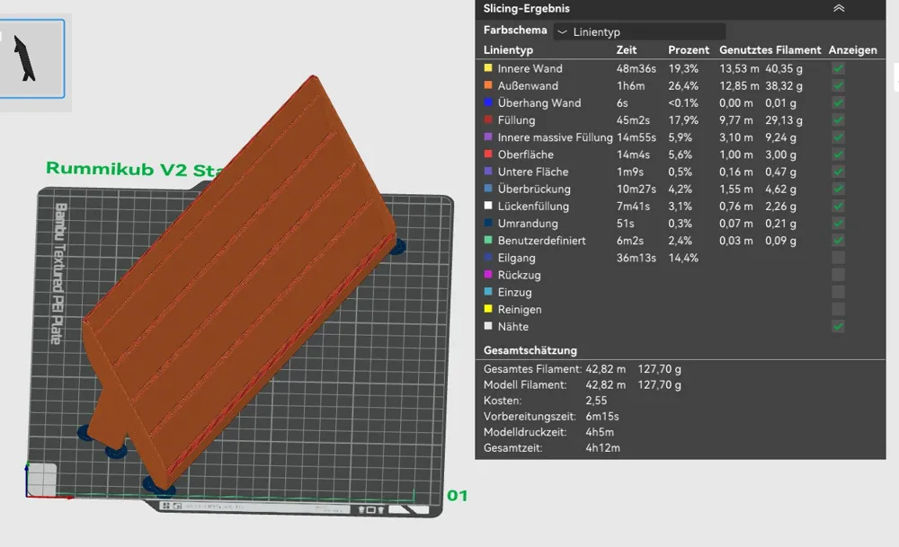
Task: Uncheck the Nähte display checkbox
Action: pyautogui.click(x=838, y=326)
